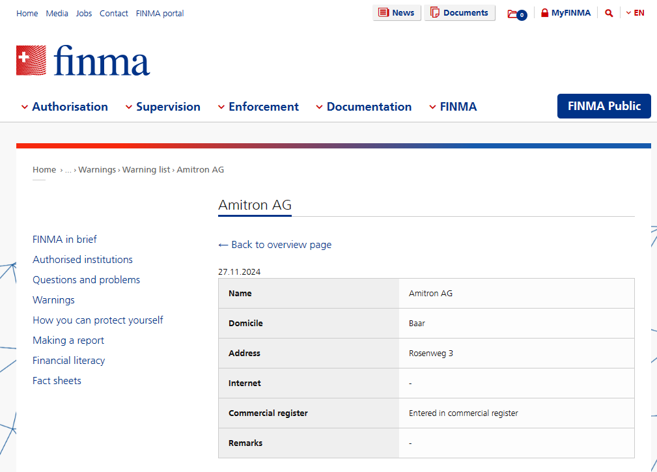Open Fact sheets sidebar item
Image resolution: width=657 pixels, height=472 pixels.
[57, 381]
